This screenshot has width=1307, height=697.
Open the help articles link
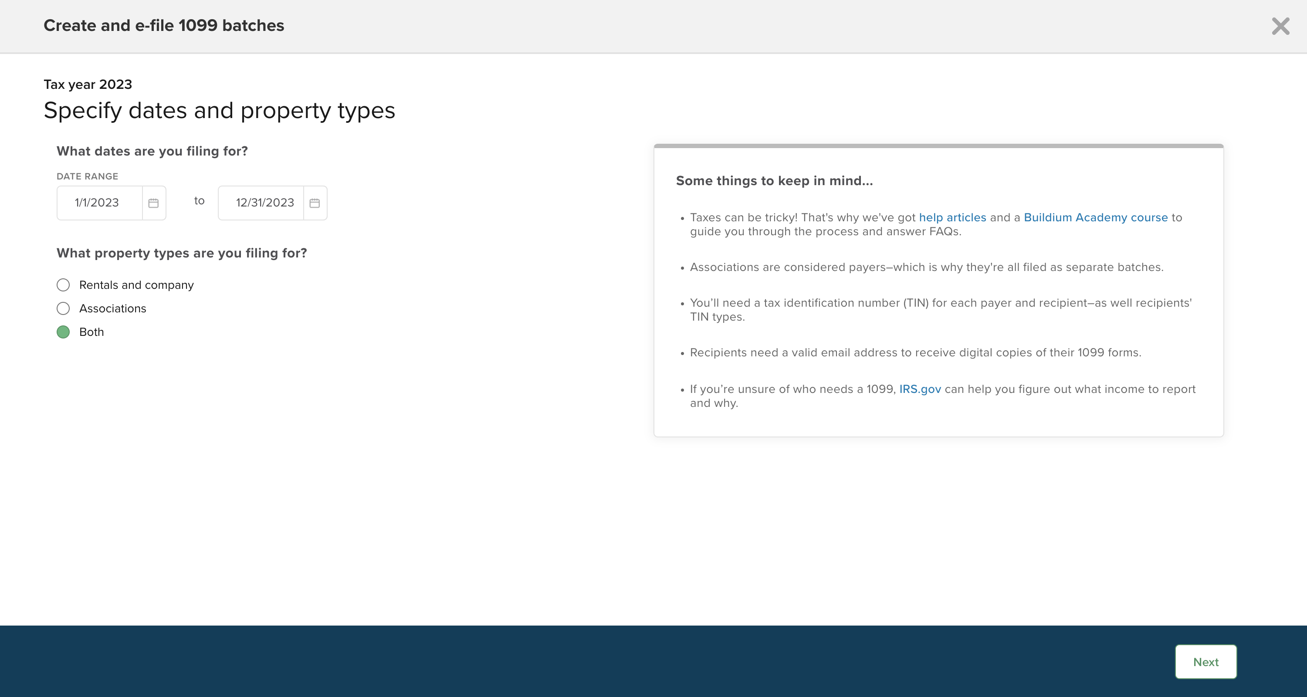click(952, 217)
